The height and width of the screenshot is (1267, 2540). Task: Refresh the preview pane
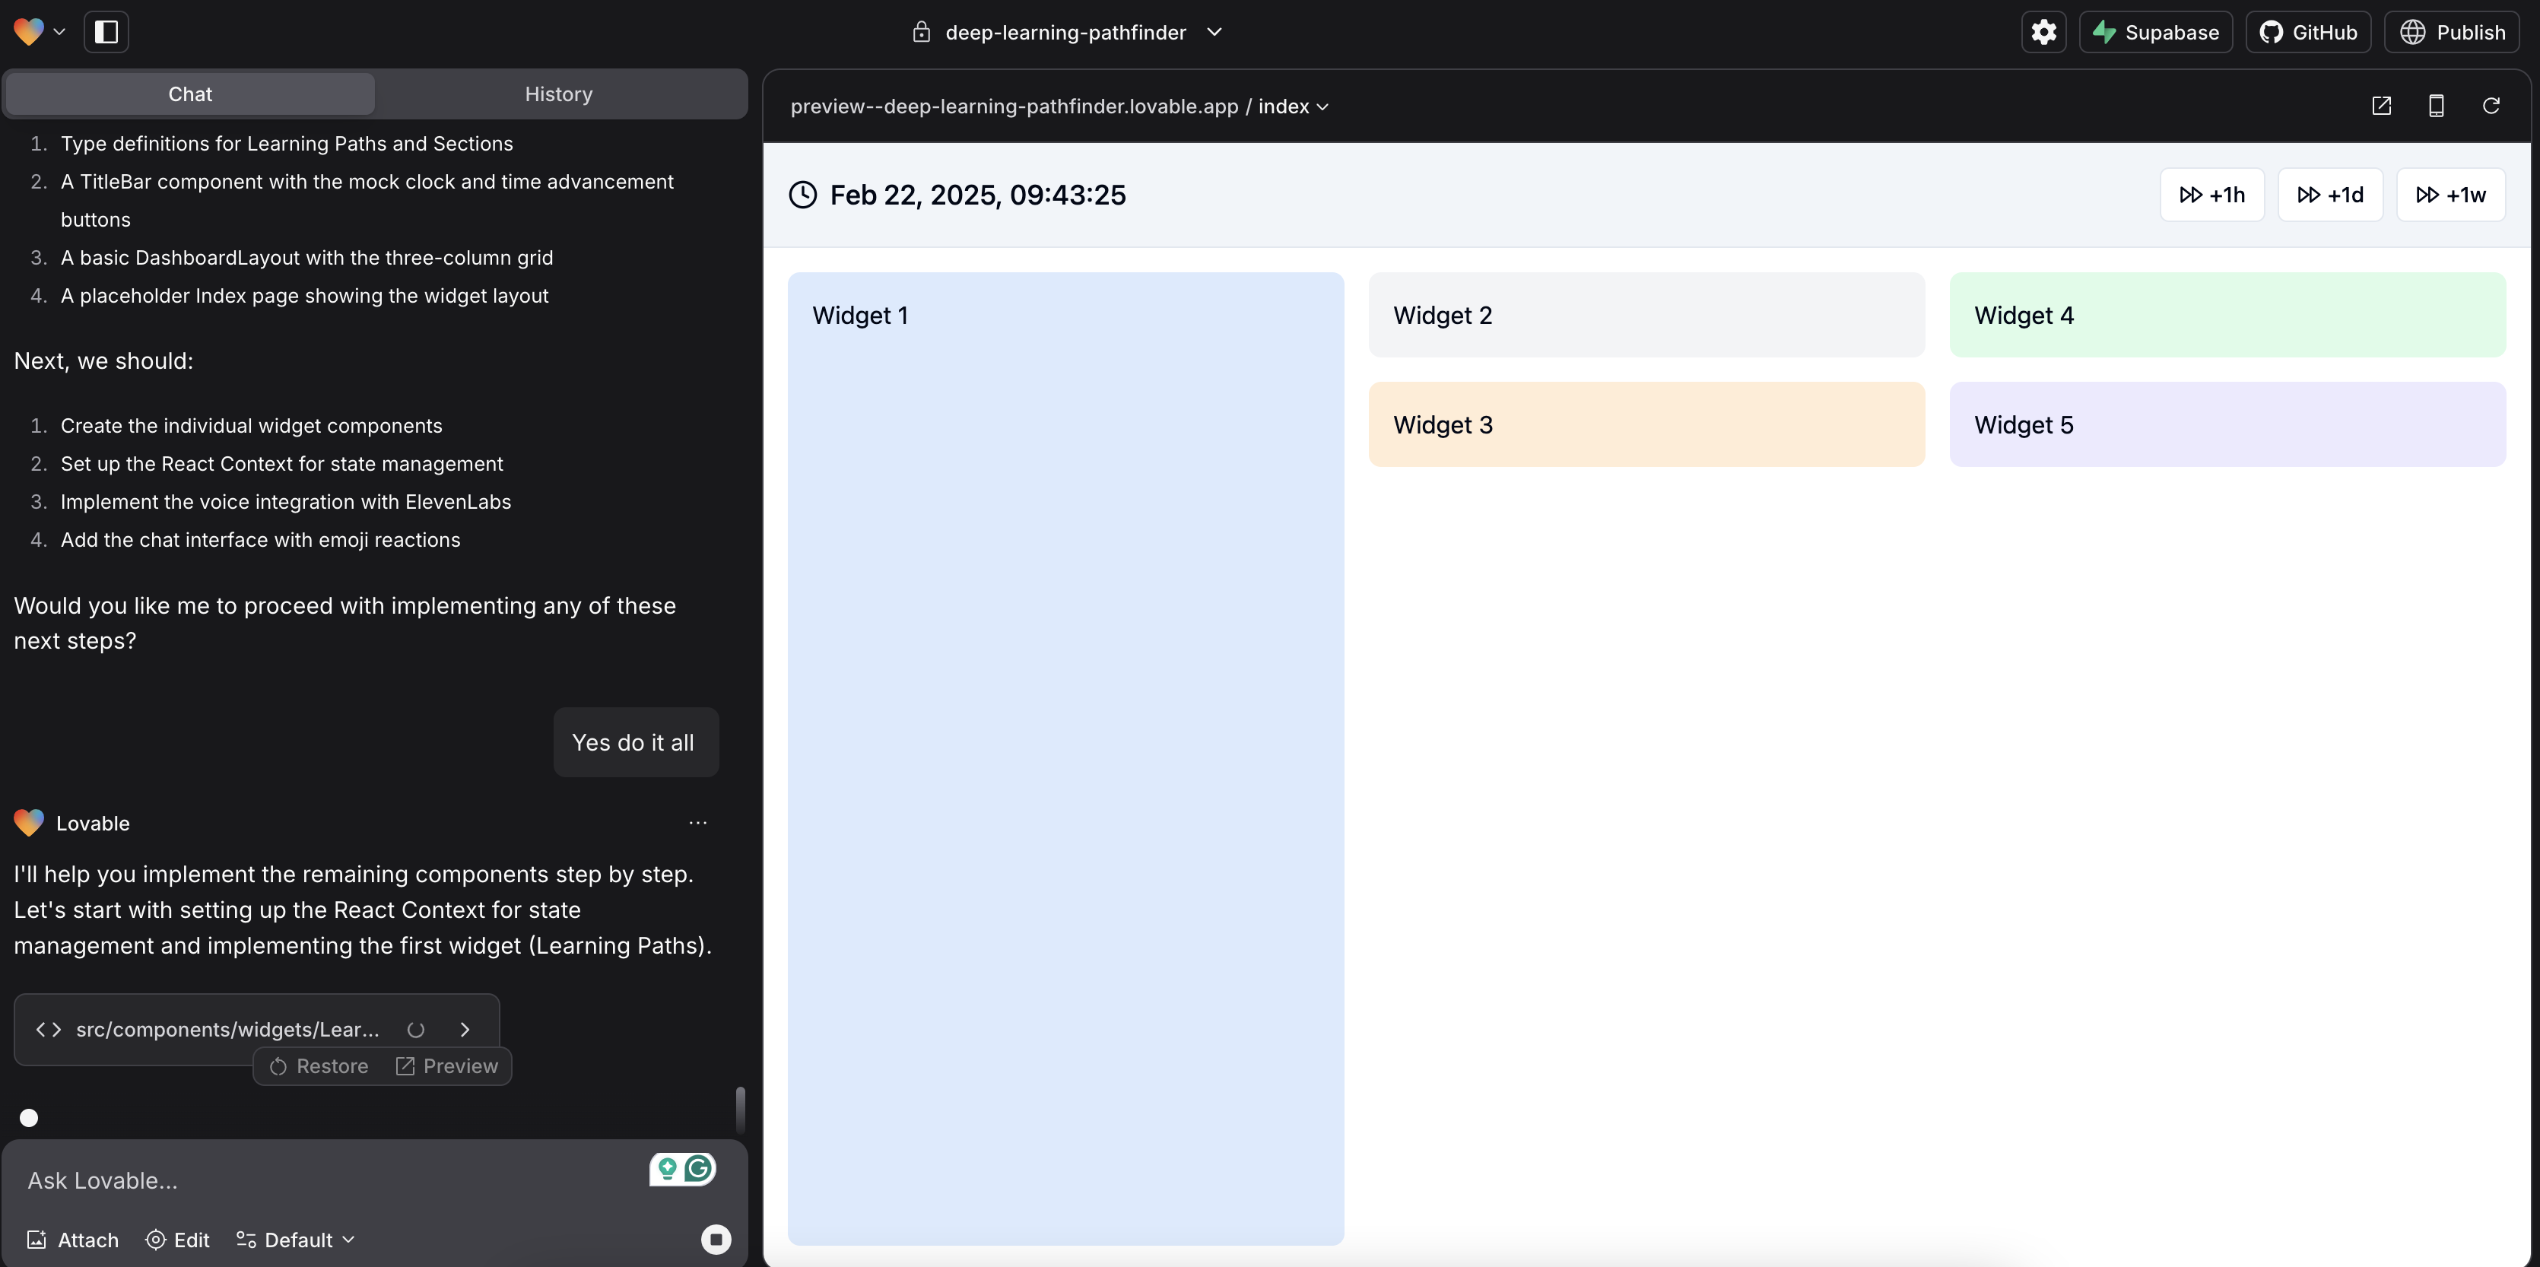2491,106
